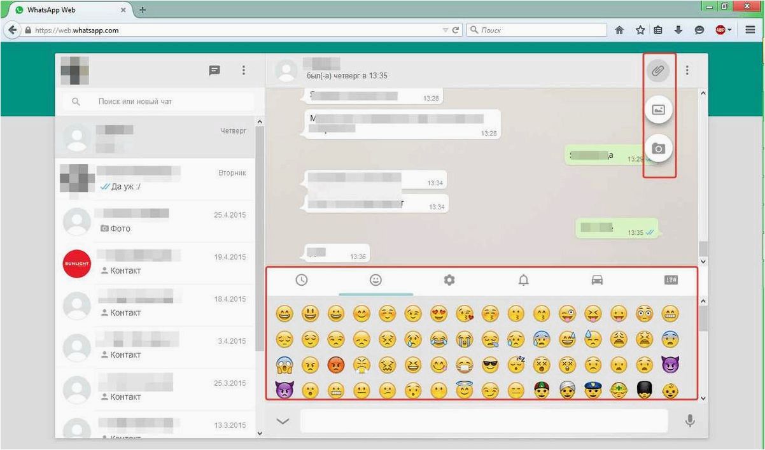This screenshot has height=450, width=765.
Task: Open contact avatar in chat header
Action: pyautogui.click(x=287, y=71)
